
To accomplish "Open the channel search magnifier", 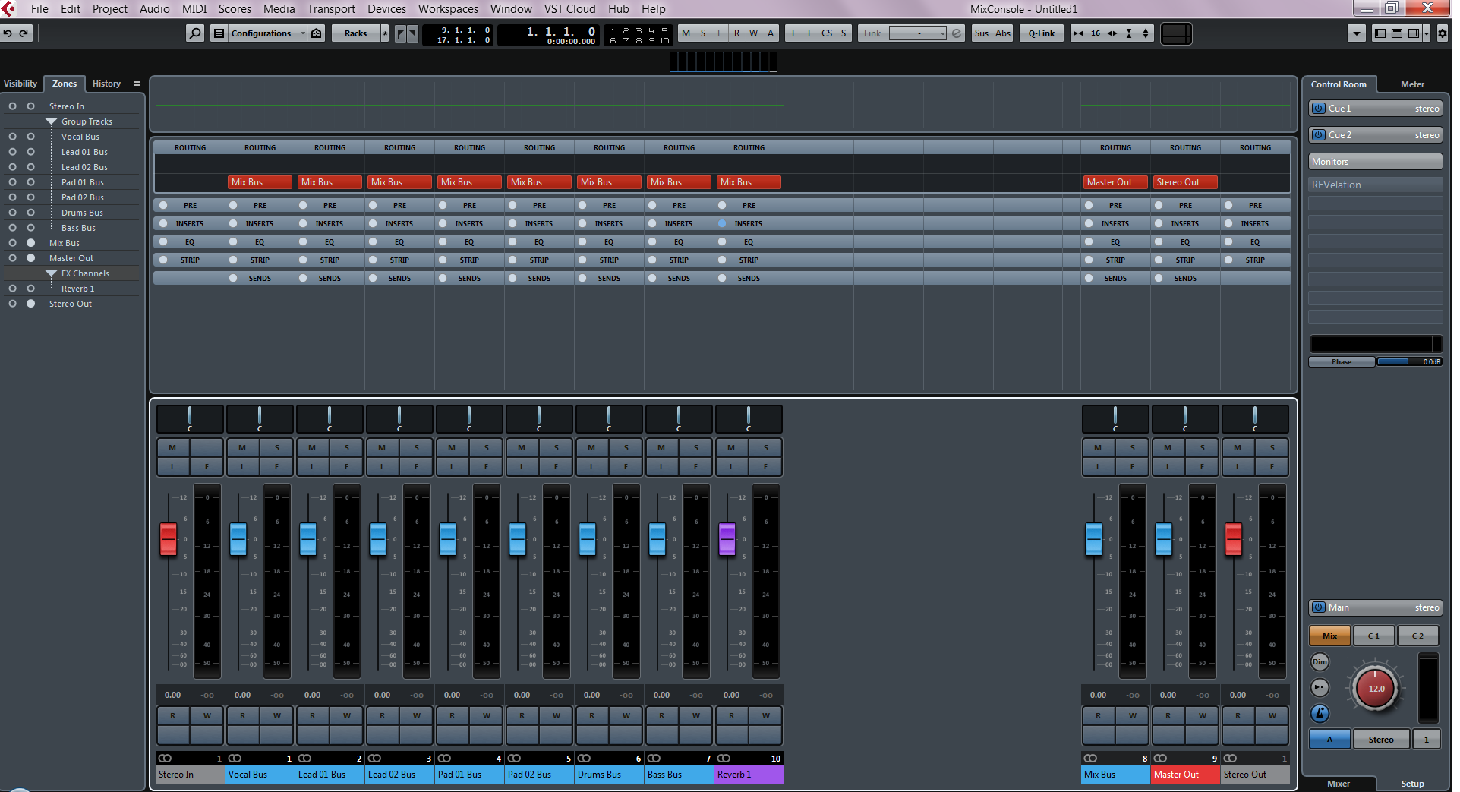I will point(195,33).
